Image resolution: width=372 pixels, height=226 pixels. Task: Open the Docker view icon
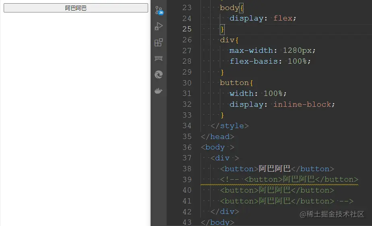159,91
